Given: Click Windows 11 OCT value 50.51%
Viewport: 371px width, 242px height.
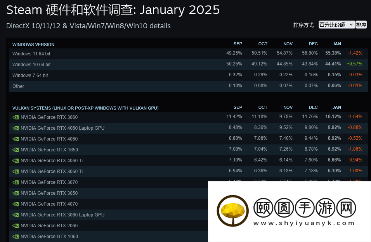Looking at the screenshot, I should pyautogui.click(x=259, y=53).
